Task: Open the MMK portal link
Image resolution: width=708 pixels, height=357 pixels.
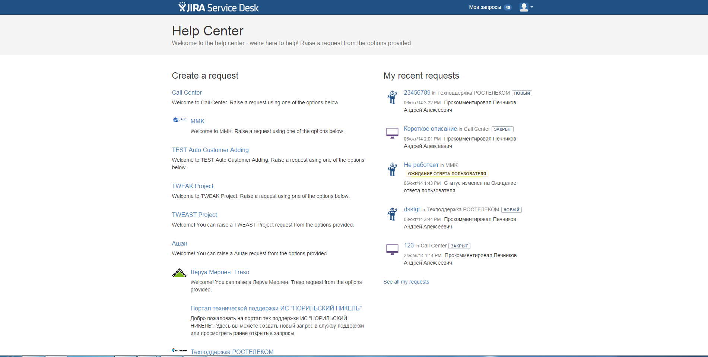Action: [197, 121]
